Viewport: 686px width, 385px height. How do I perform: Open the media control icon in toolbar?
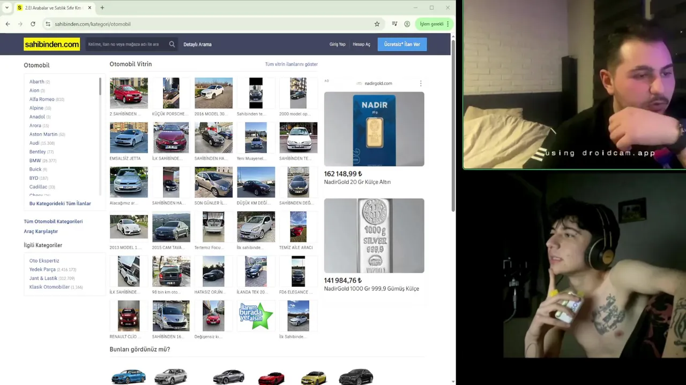click(x=394, y=24)
